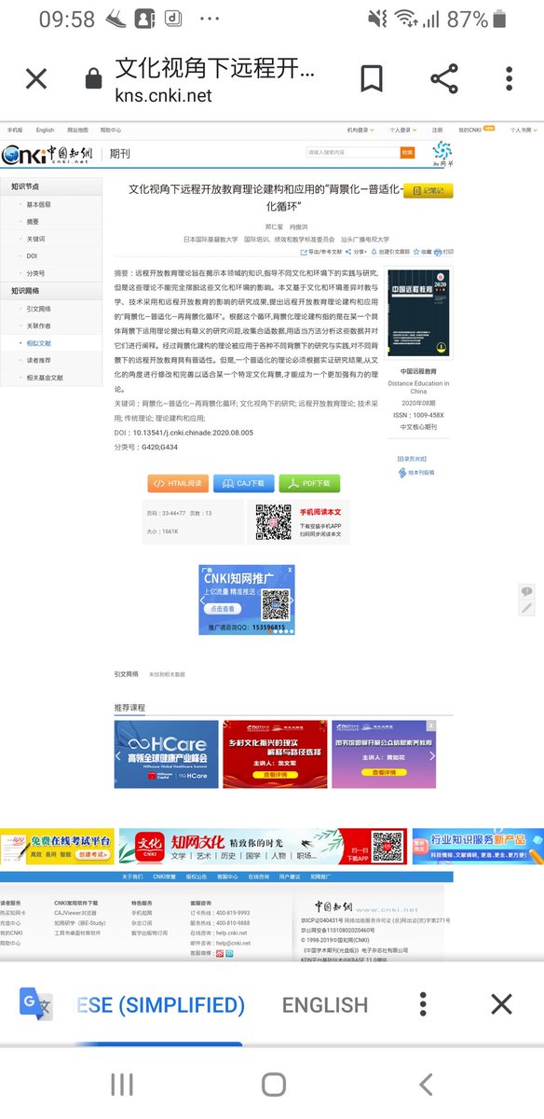Open 我的CNKI link
Viewport: 544px width, 1119px height.
point(469,131)
